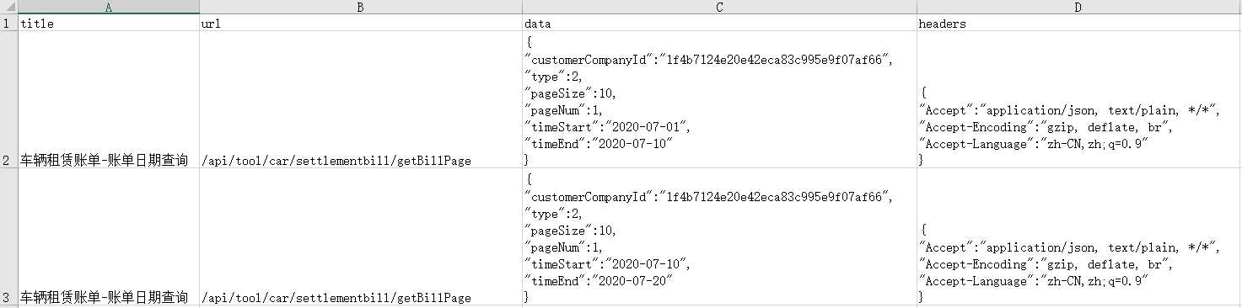
Task: Select row 3 Accept headers cell
Action: 1079,236
